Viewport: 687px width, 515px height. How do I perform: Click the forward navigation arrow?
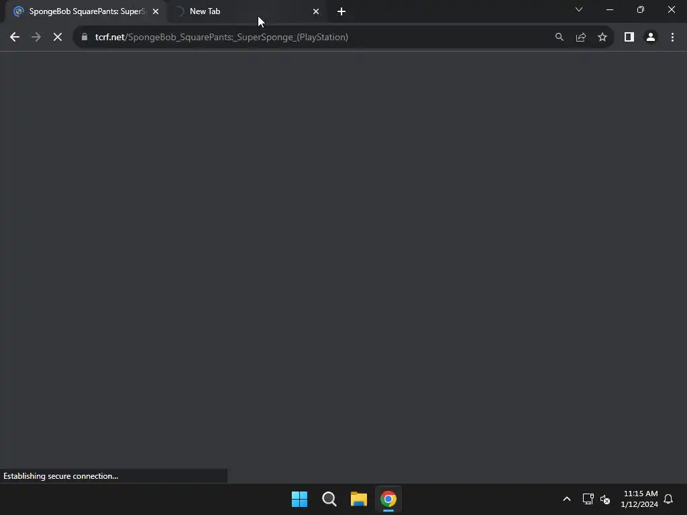(x=36, y=38)
